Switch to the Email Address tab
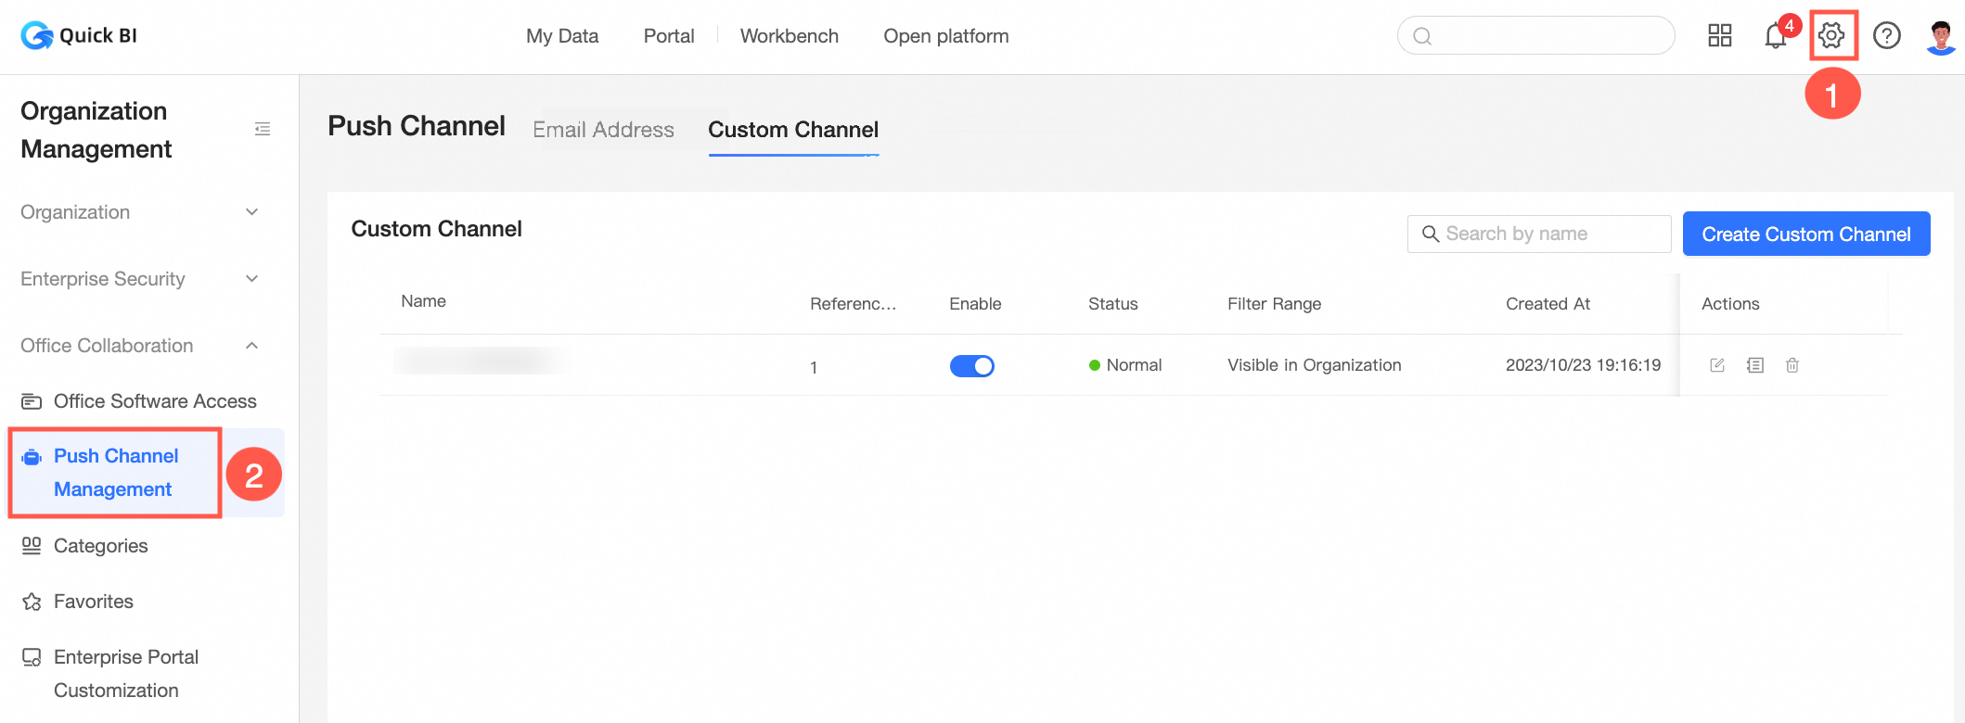The image size is (1965, 723). point(603,130)
